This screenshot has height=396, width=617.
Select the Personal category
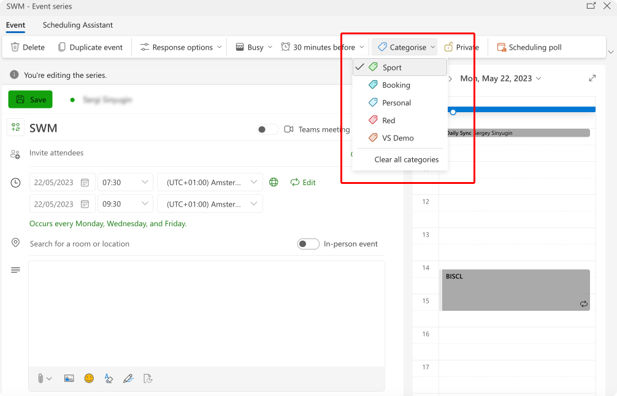400,102
